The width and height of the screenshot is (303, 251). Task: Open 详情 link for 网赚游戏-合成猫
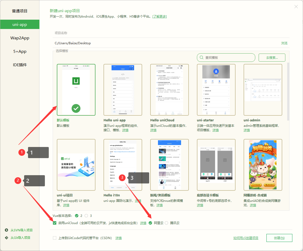click(253, 205)
